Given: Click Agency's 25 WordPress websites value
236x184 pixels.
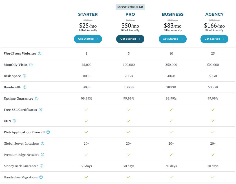Looking at the screenshot, I should pos(213,53).
